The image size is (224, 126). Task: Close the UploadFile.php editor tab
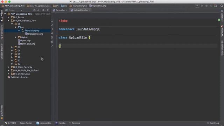pos(90,10)
